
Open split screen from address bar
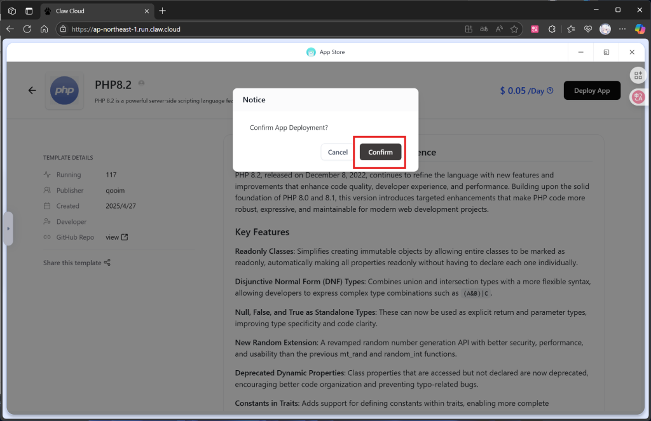point(469,29)
